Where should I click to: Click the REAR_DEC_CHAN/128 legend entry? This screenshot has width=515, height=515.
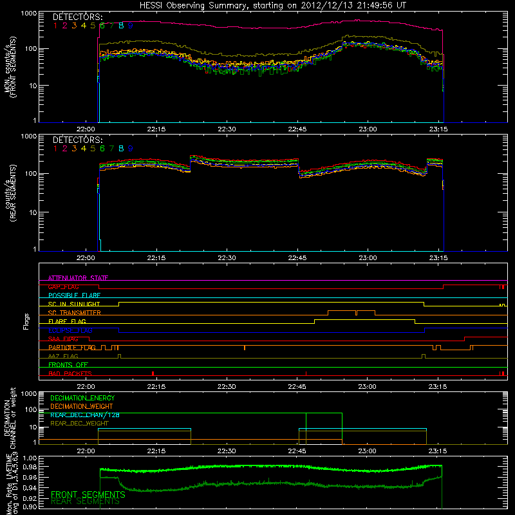(85, 415)
